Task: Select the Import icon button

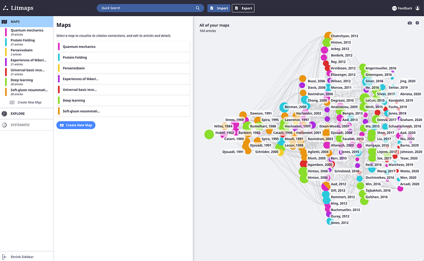Action: pyautogui.click(x=212, y=8)
